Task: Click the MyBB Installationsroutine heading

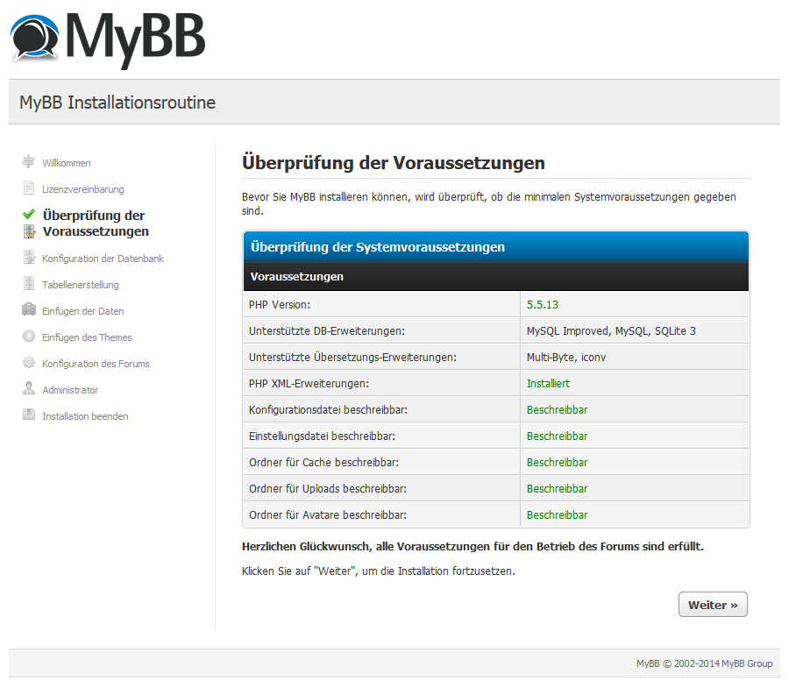Action: 117,103
